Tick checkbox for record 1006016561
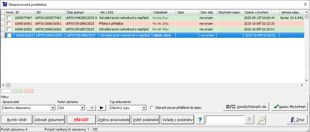 tap(9, 24)
